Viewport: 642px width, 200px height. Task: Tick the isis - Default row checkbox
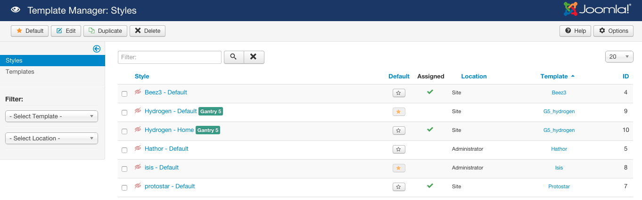click(124, 169)
